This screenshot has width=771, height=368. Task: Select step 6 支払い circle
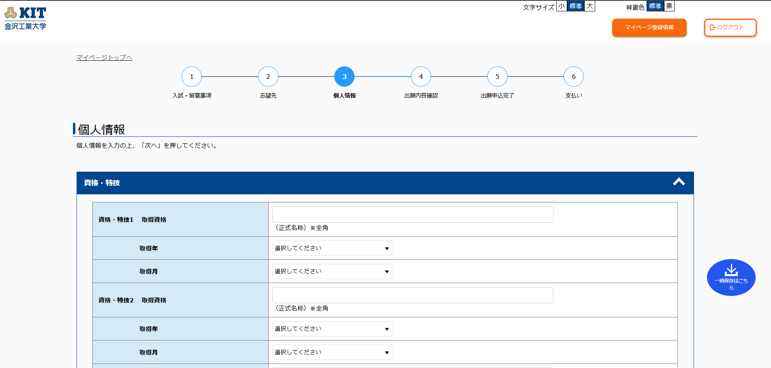[x=574, y=77]
